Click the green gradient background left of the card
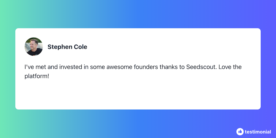 (8, 69)
